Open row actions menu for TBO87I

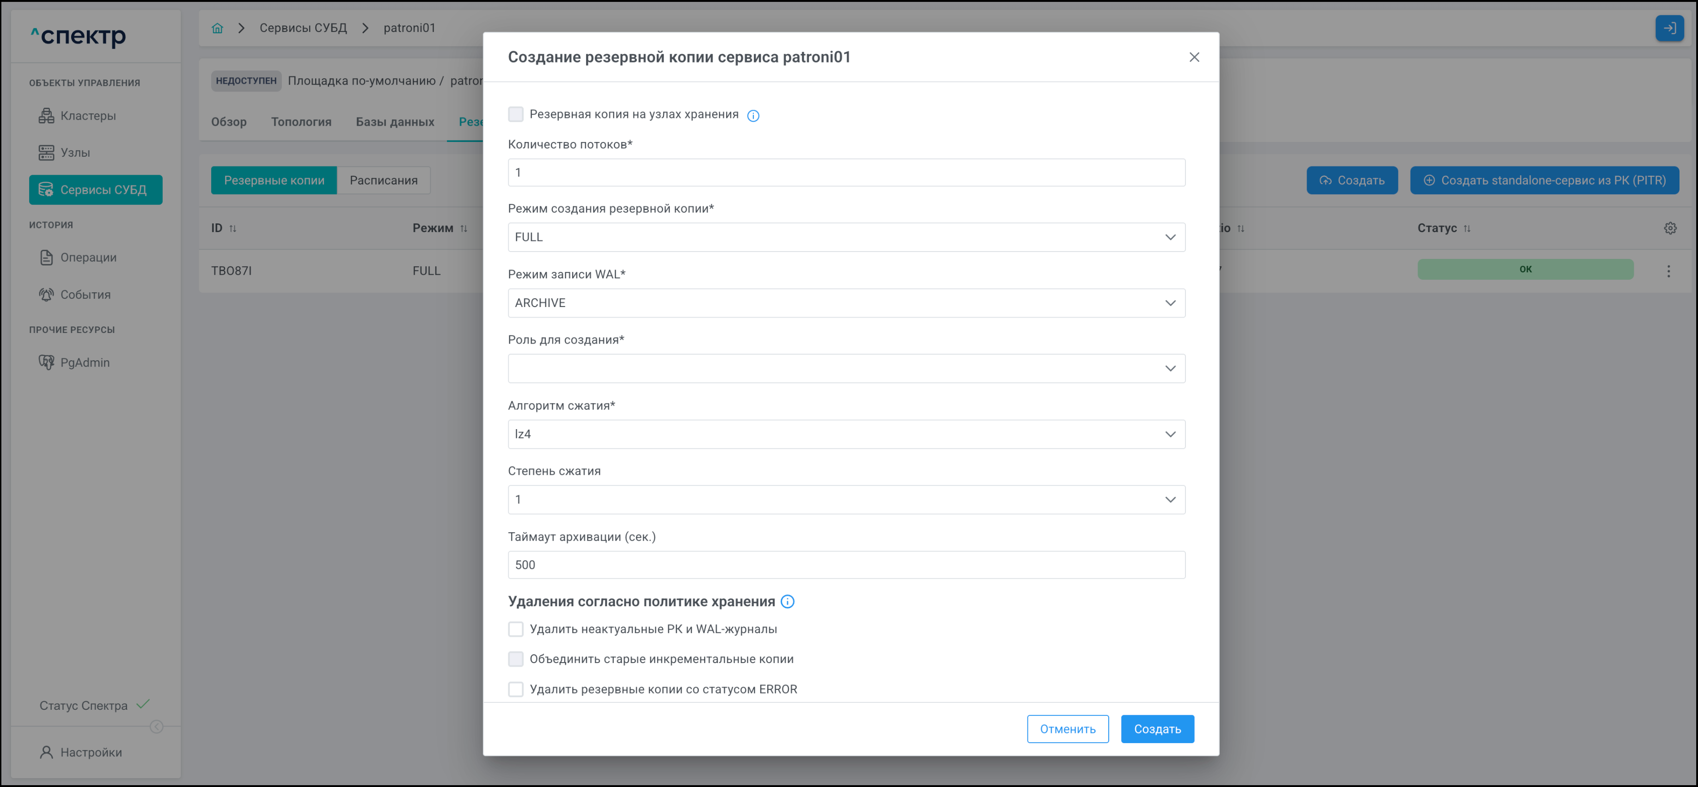(x=1668, y=271)
